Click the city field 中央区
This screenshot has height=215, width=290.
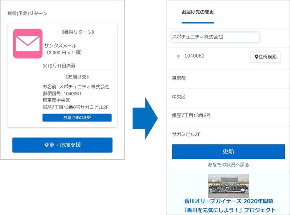(228, 97)
